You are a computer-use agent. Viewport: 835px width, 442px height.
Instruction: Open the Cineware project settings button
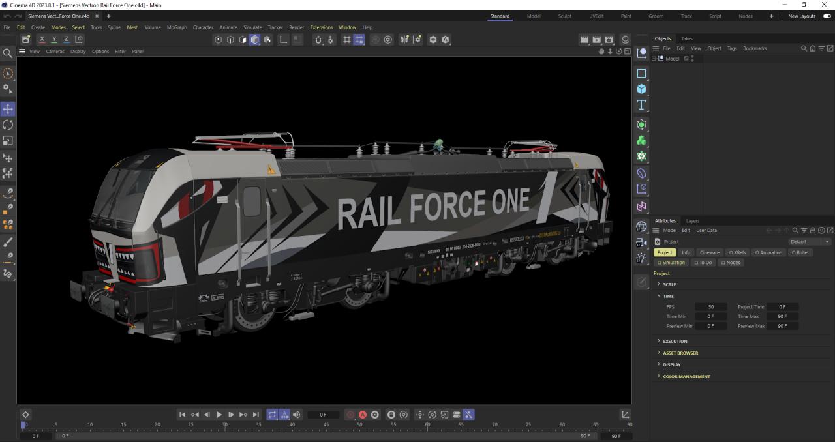pos(709,252)
